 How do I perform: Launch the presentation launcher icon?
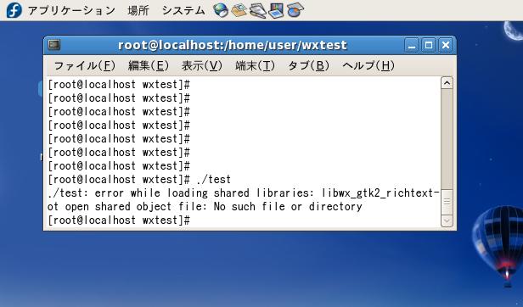pos(276,10)
